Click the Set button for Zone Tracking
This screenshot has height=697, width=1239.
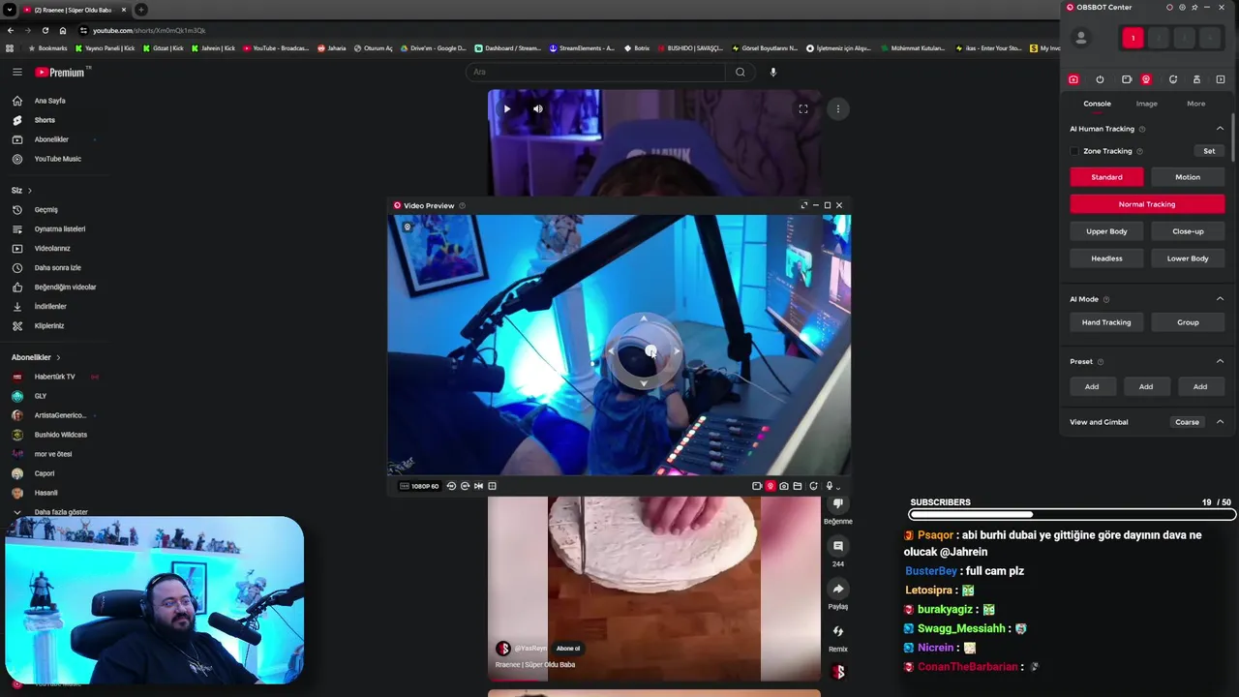pos(1209,151)
